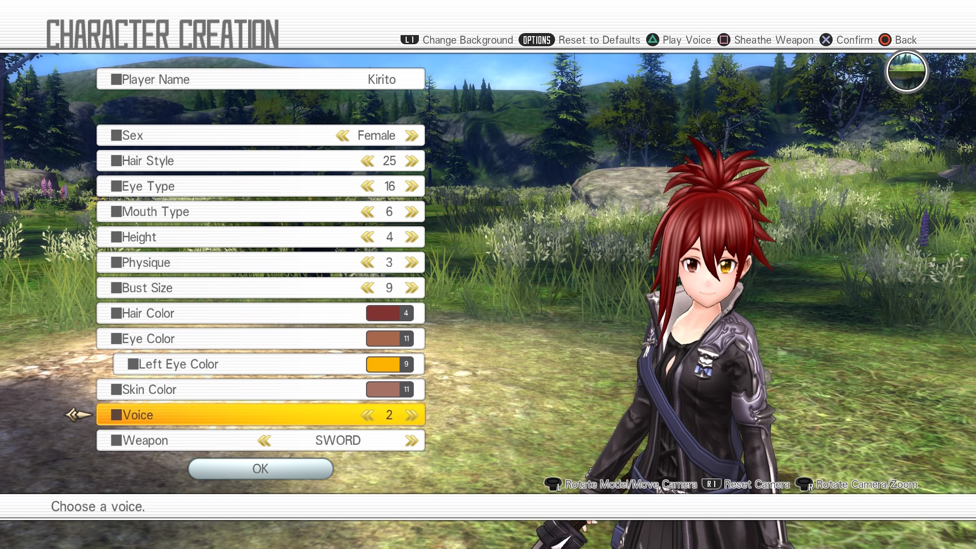Screen dimensions: 976x549
Task: Increase Mouth Type value
Action: coord(412,212)
